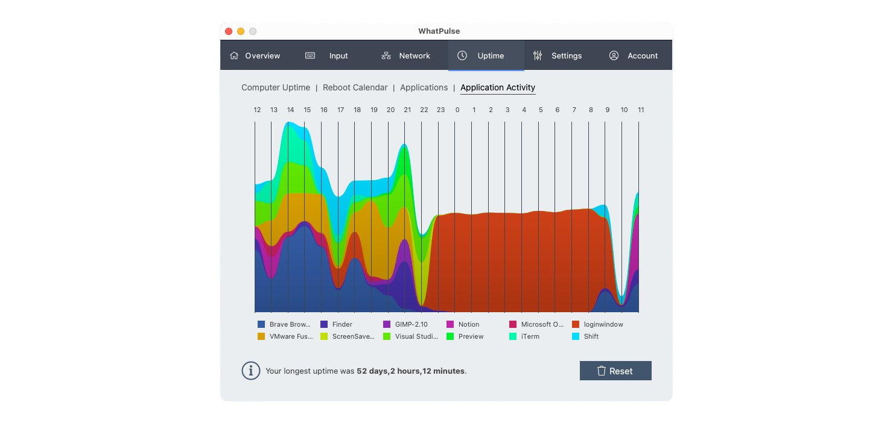Toggle the loginwindow series in the legend
Viewport: 893px width, 446px height.
click(x=598, y=324)
